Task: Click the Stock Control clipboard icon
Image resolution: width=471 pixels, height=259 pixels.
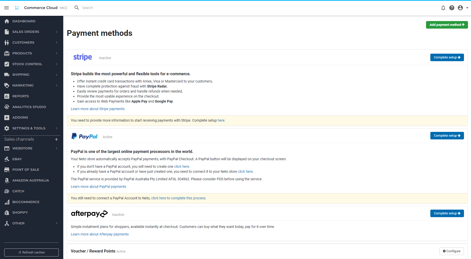Action: point(7,64)
